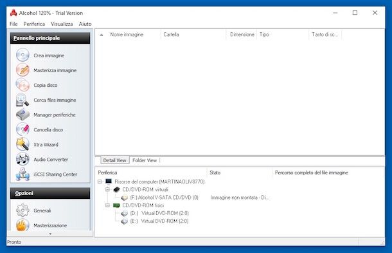Viewport: 392px width, 253px height.
Task: Click the Xtra Wizard text link
Action: [x=46, y=145]
